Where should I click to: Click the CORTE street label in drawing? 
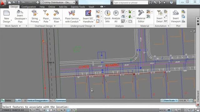pyautogui.click(x=84, y=67)
